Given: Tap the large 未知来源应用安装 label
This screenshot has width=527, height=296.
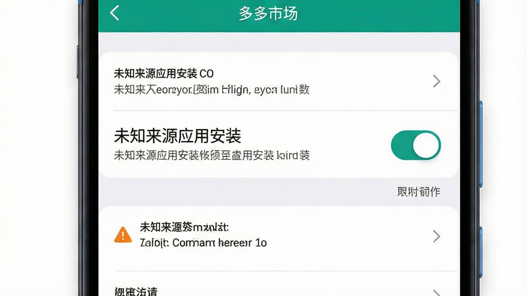Looking at the screenshot, I should (178, 136).
